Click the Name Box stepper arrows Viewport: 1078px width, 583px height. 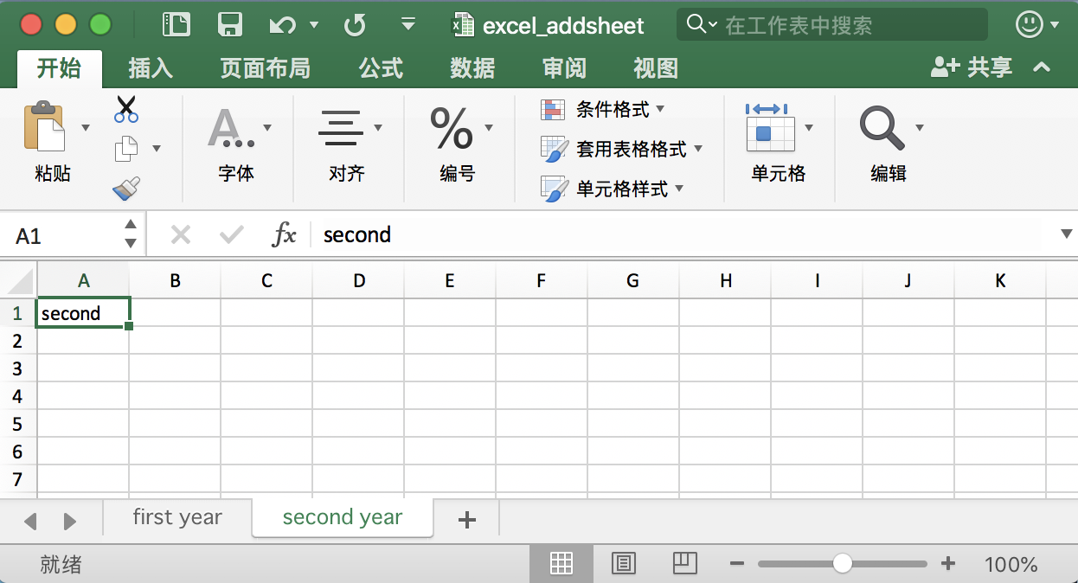(x=131, y=234)
